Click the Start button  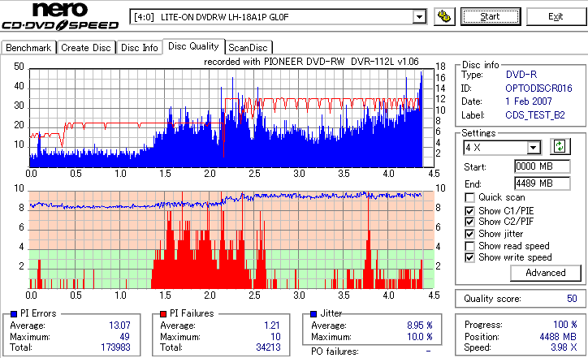[491, 16]
